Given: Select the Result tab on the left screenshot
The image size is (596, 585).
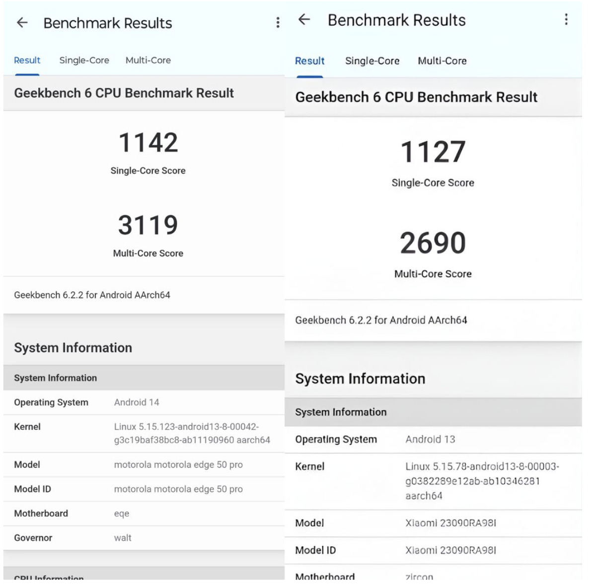Looking at the screenshot, I should coord(27,60).
